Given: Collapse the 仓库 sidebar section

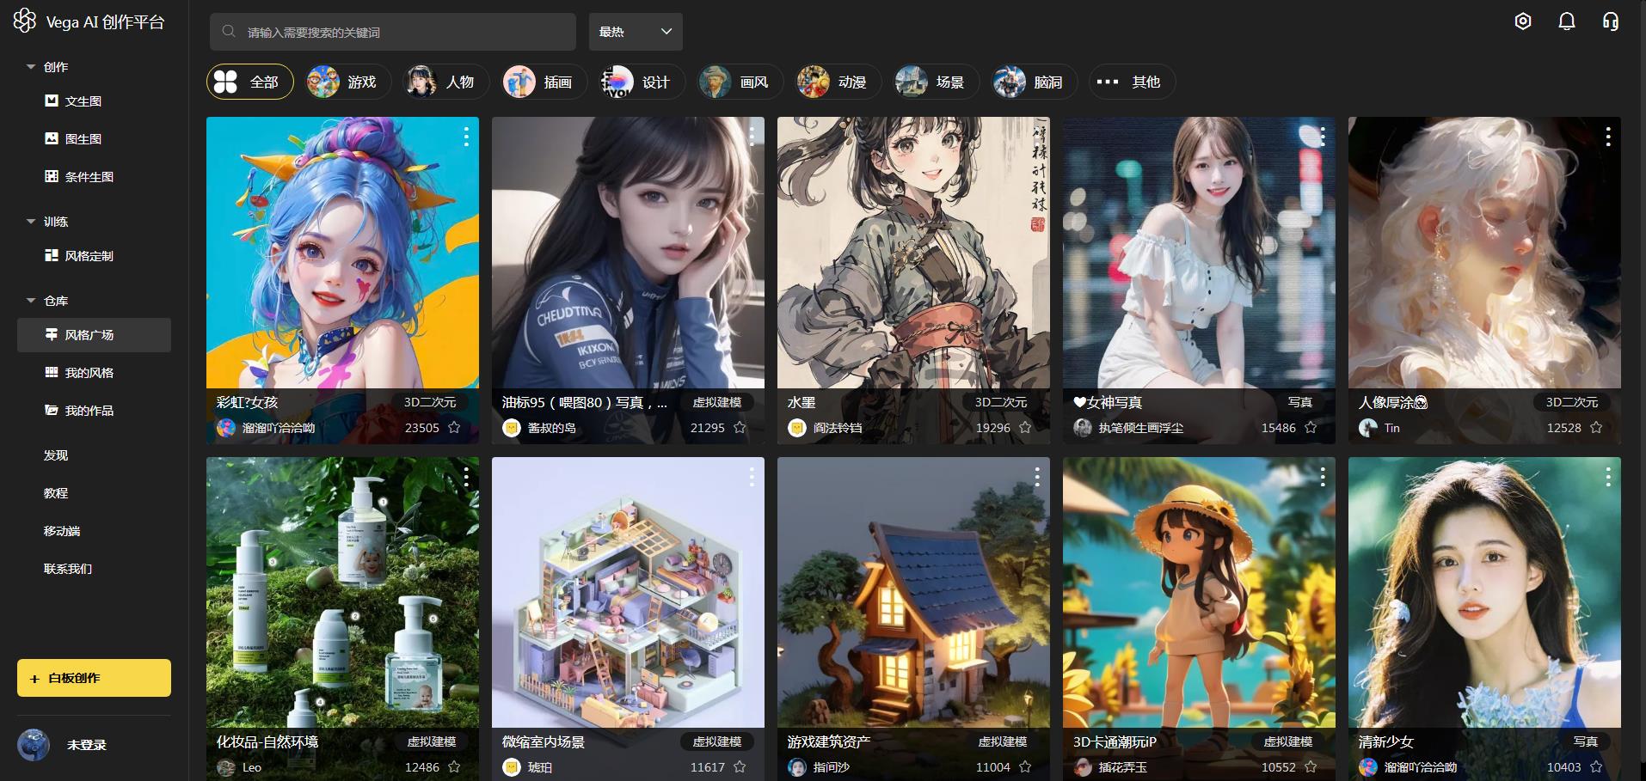Looking at the screenshot, I should pos(31,301).
